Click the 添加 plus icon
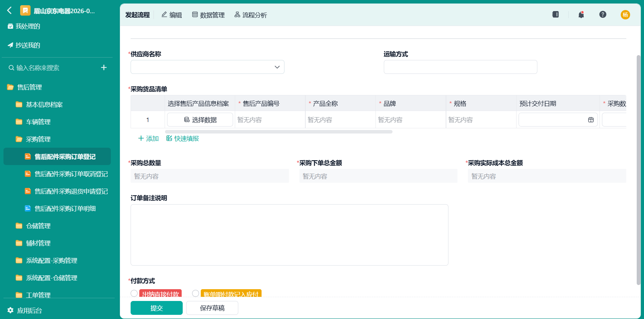 pyautogui.click(x=141, y=138)
